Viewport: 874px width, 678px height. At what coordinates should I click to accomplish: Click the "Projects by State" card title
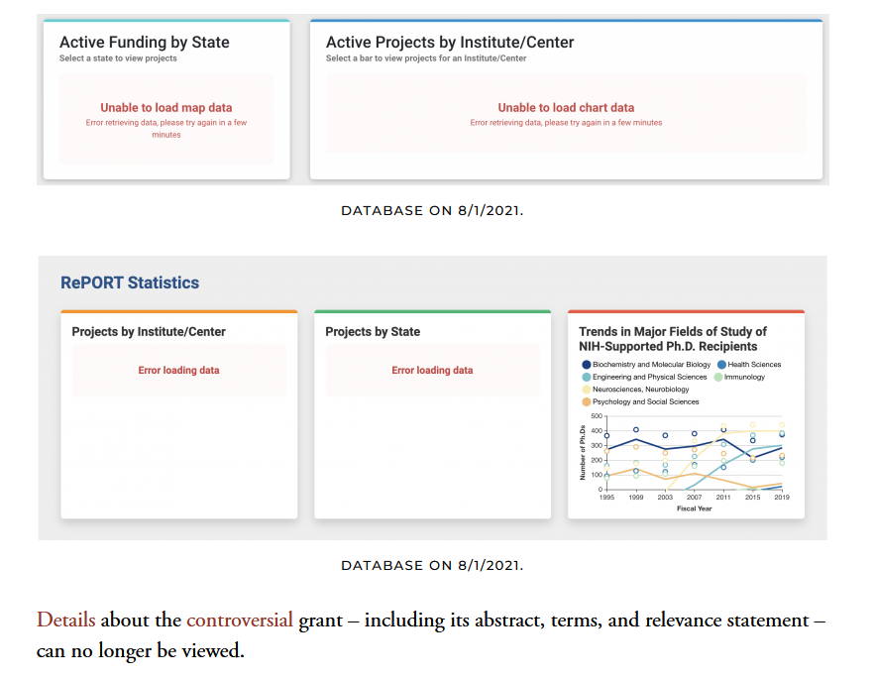(373, 332)
